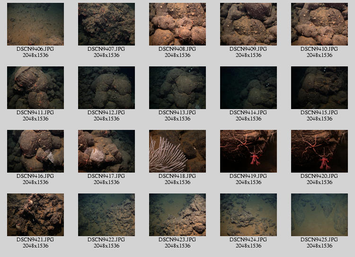The width and height of the screenshot is (355, 257).
Task: Select the DSCN9413.JPG thumbnail
Action: (177, 88)
